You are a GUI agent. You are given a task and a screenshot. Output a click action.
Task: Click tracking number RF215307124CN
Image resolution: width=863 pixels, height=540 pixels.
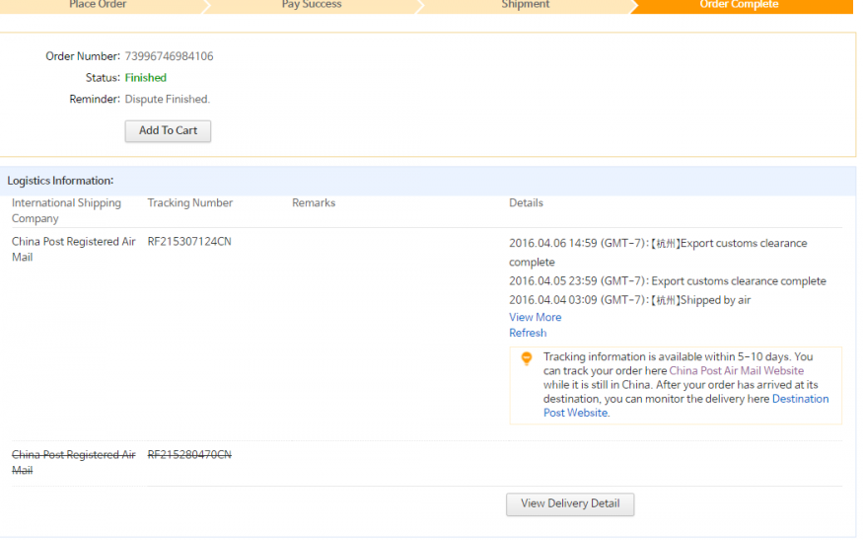tap(189, 242)
